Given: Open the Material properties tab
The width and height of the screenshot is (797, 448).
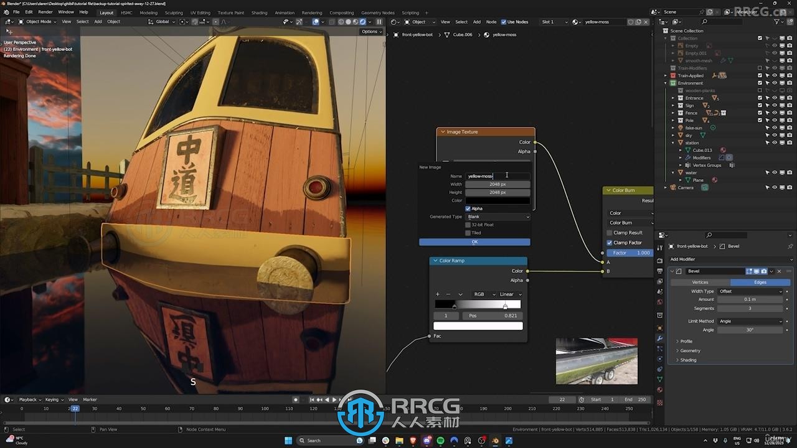Looking at the screenshot, I should click(x=660, y=390).
